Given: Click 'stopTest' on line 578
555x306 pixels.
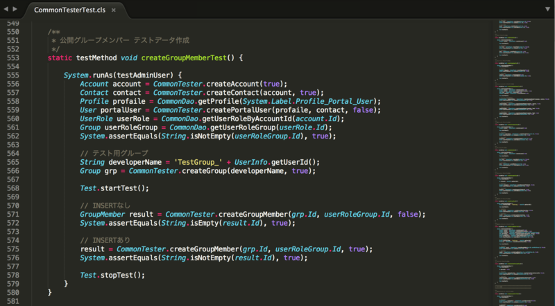Looking at the screenshot, I should coord(117,275).
